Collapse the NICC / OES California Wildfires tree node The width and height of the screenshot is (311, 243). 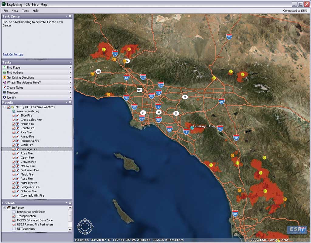pyautogui.click(x=5, y=107)
